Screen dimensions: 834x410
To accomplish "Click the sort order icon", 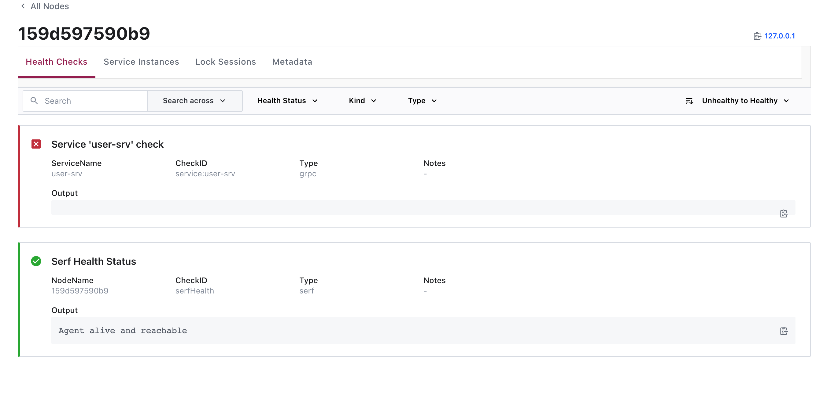I will point(689,101).
